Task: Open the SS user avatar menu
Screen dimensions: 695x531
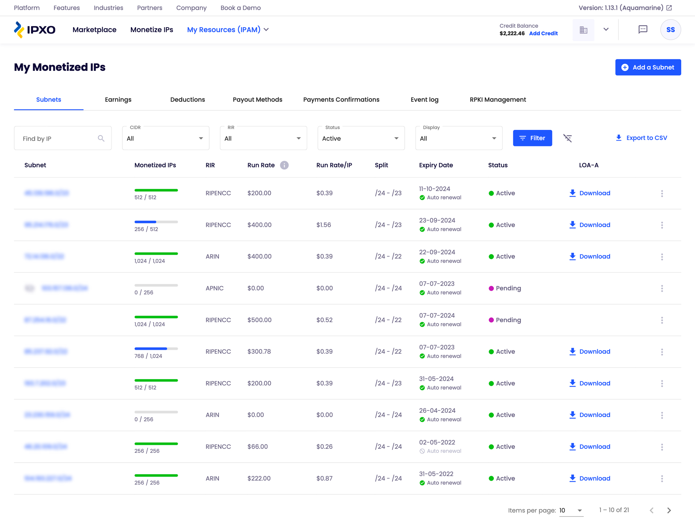Action: pos(670,30)
